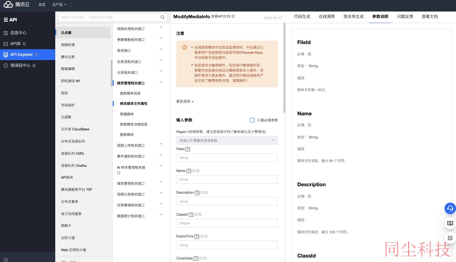Collapse the sidebar with the bottom-left icon
This screenshot has width=456, height=262.
5,259
